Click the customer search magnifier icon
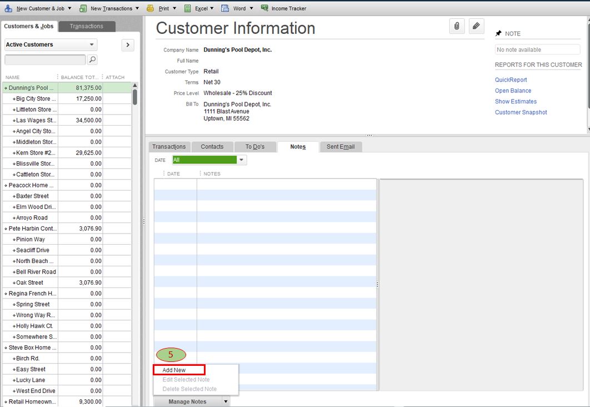Viewport: 590px width, 407px height. coord(93,59)
